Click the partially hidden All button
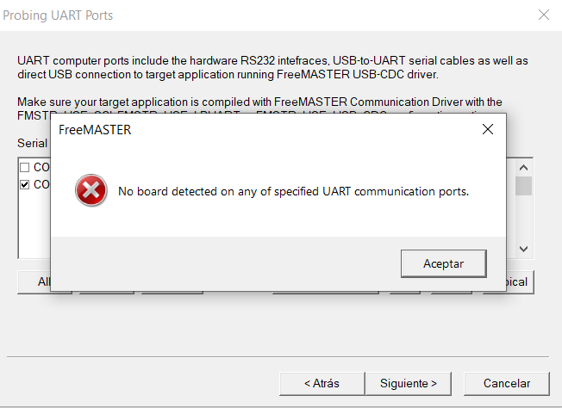562x408 pixels. point(34,281)
